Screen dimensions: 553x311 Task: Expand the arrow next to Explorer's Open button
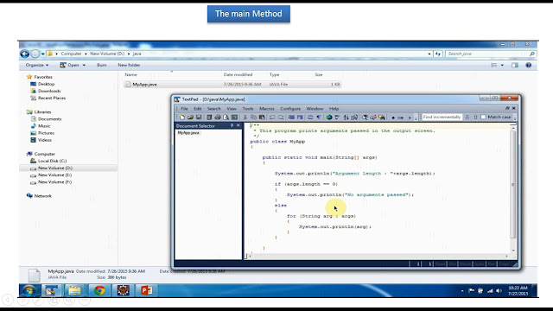pos(84,66)
